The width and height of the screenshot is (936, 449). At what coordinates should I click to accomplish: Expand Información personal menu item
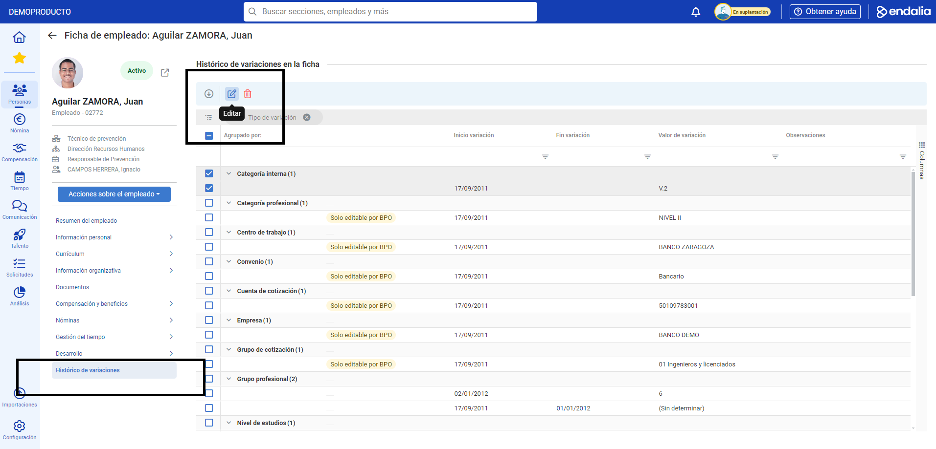pos(114,237)
